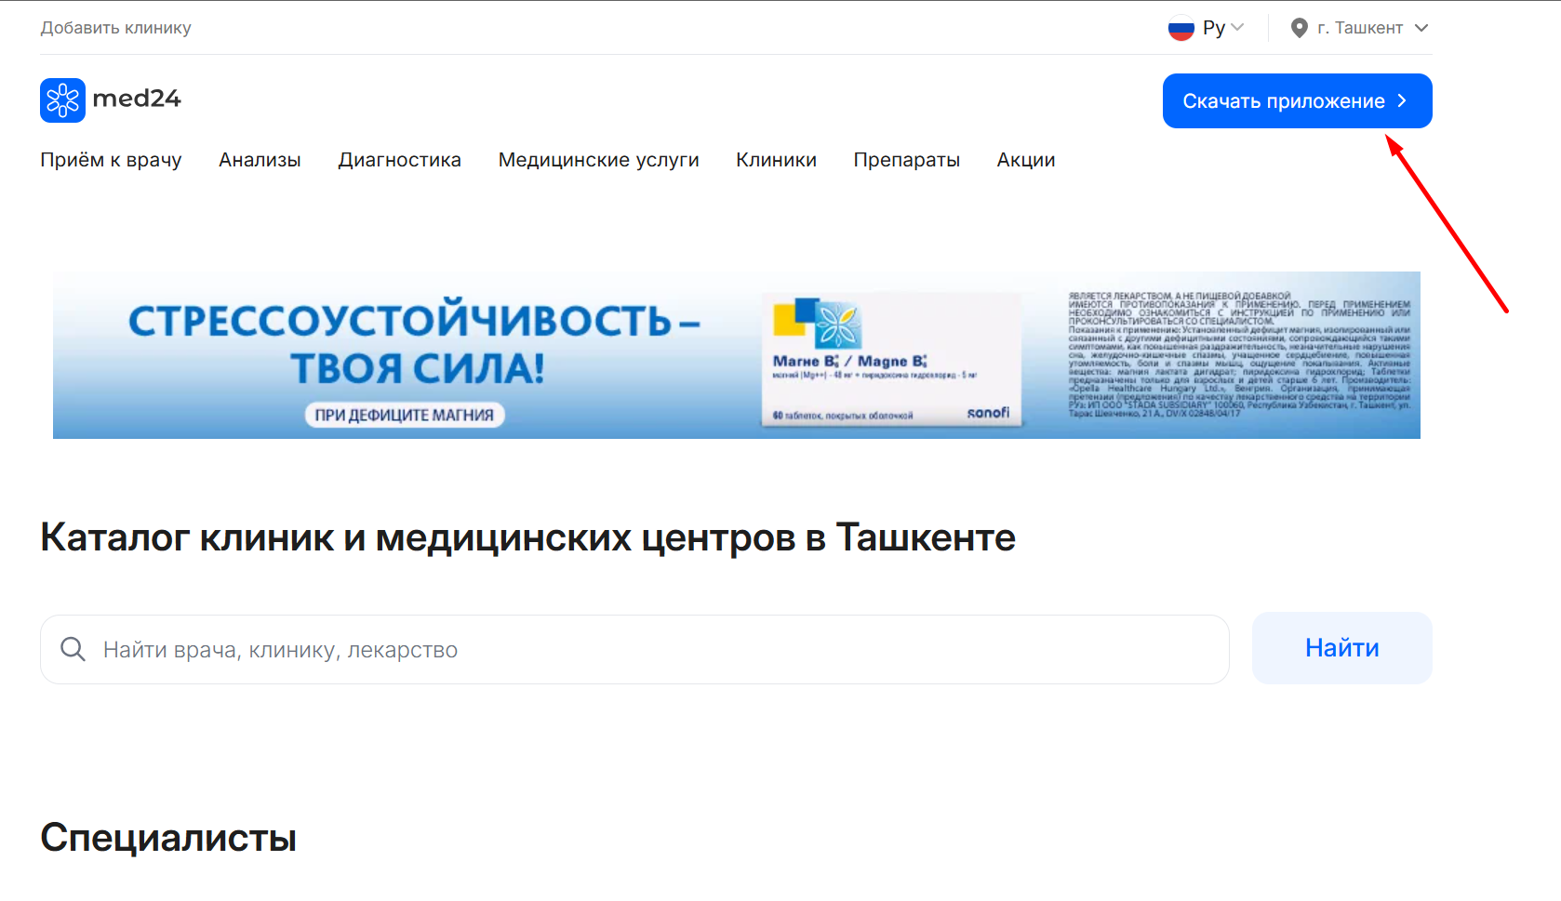Open the Акции menu item
Viewport: 1561px width, 901px height.
(1026, 160)
